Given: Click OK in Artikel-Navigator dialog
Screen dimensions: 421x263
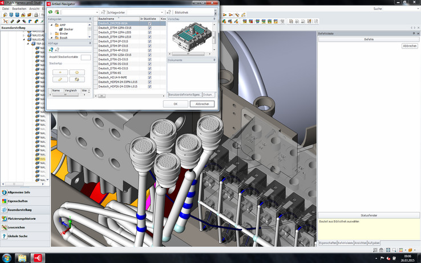Looking at the screenshot, I should pos(175,104).
